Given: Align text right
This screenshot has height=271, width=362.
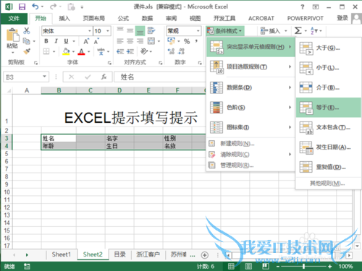Looking at the screenshot, I should pos(140,41).
